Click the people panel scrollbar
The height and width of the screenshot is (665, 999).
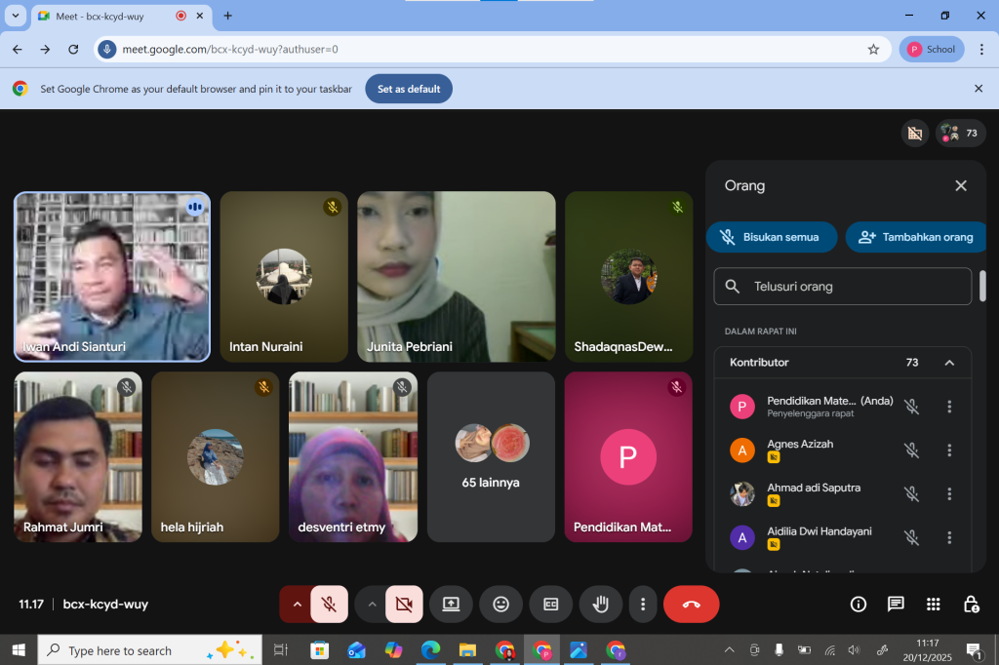[982, 287]
